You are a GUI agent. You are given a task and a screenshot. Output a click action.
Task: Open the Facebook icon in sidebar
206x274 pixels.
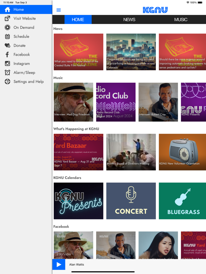point(8,55)
